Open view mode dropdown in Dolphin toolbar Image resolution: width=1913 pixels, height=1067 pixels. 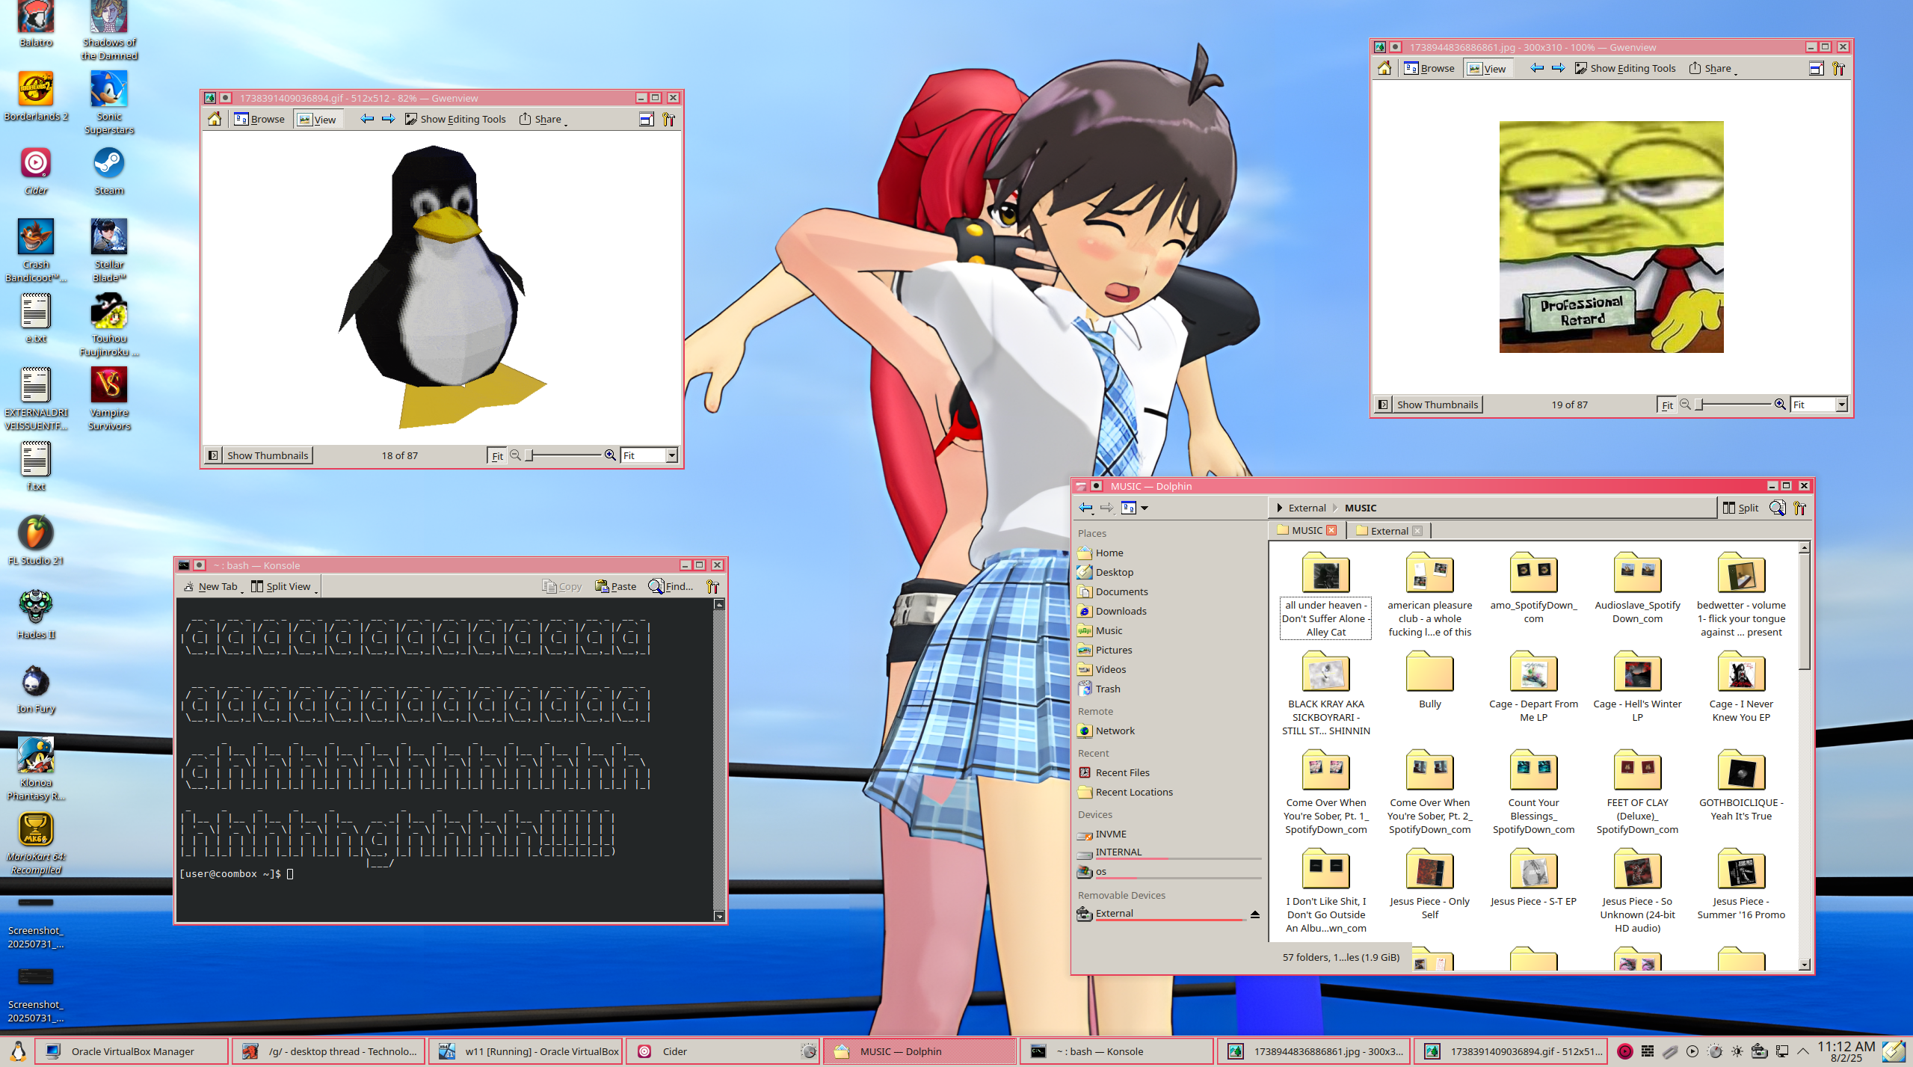click(x=1135, y=508)
